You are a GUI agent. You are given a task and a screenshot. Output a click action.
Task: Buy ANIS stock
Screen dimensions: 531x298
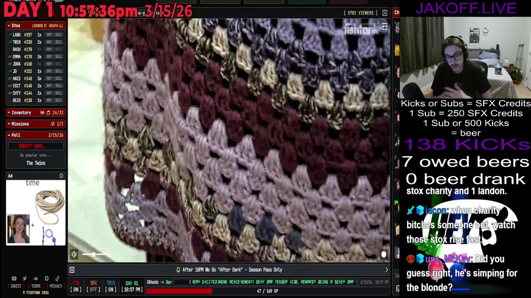pyautogui.click(x=49, y=78)
